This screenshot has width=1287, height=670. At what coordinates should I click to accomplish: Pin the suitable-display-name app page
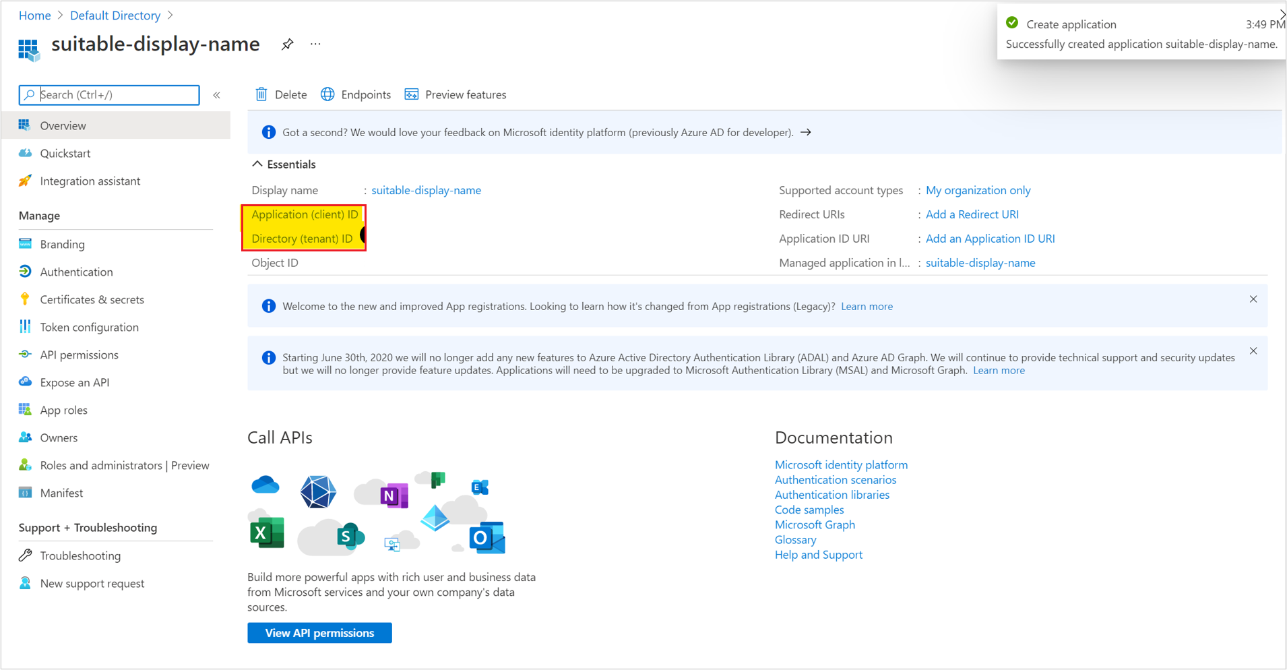[288, 44]
